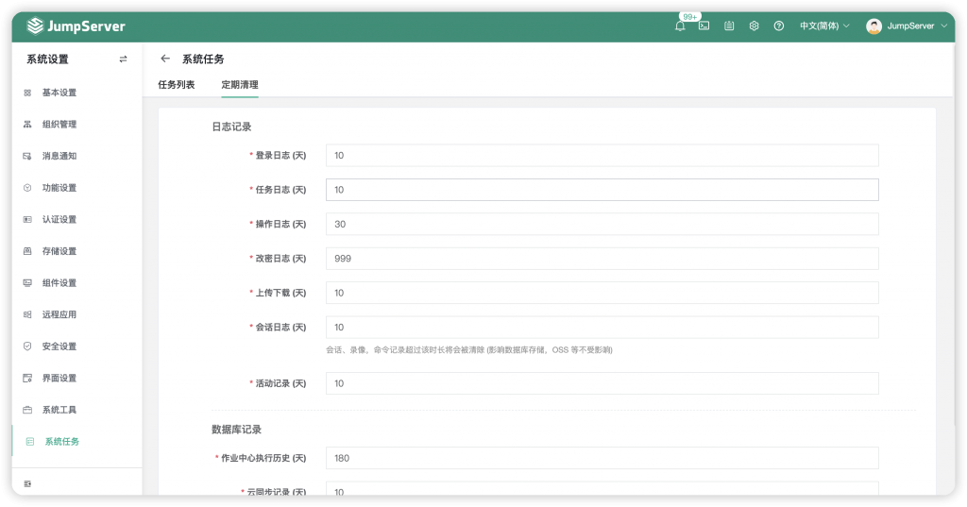Open system settings gear icon
Screen dimensions: 967x507
pyautogui.click(x=754, y=25)
